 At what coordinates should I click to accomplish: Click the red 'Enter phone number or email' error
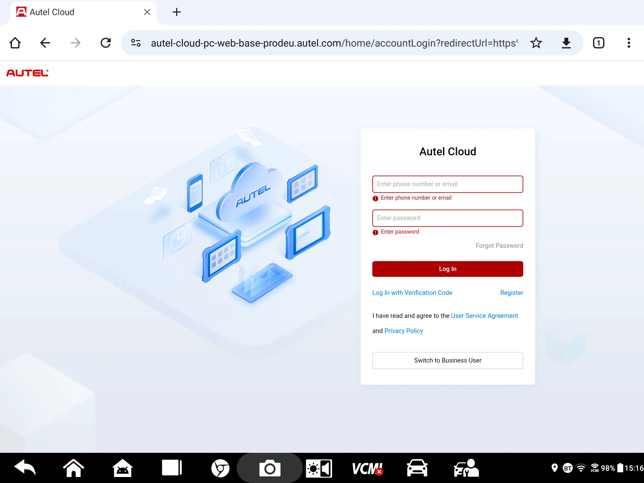click(416, 198)
